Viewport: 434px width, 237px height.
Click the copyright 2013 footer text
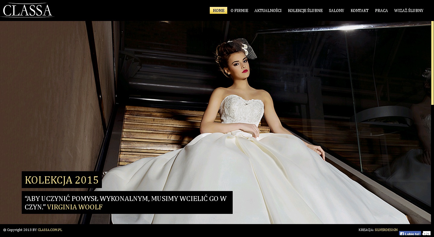pos(20,230)
